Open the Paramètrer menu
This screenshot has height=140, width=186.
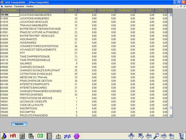click(19, 6)
